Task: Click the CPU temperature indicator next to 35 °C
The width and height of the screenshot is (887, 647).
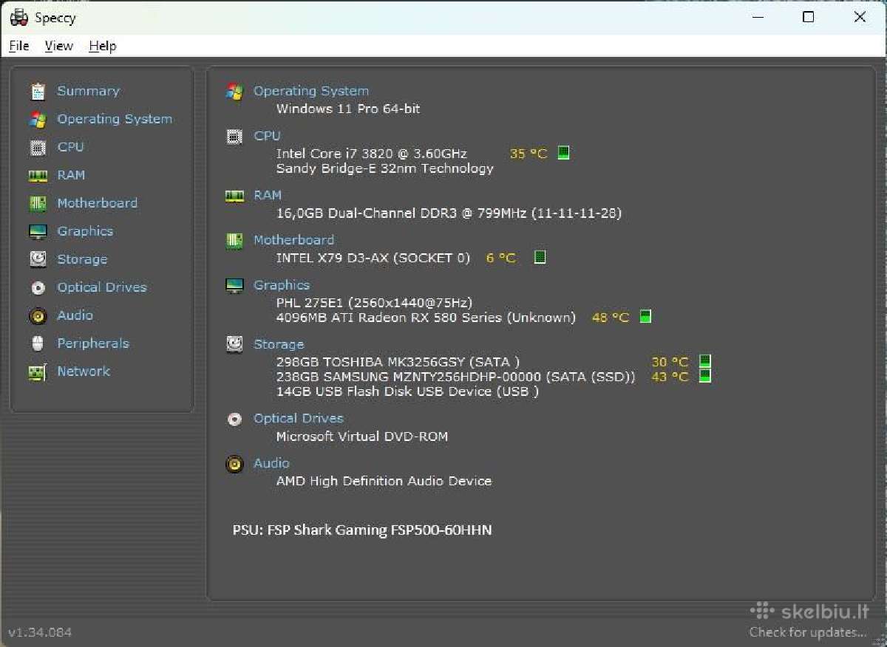Action: [x=563, y=154]
